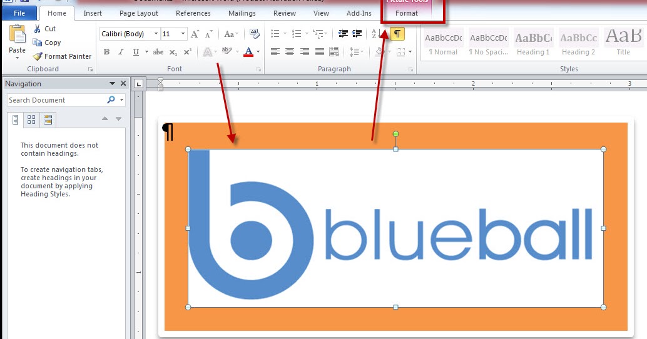
Task: Apply the Heading 2 style
Action: coord(579,43)
